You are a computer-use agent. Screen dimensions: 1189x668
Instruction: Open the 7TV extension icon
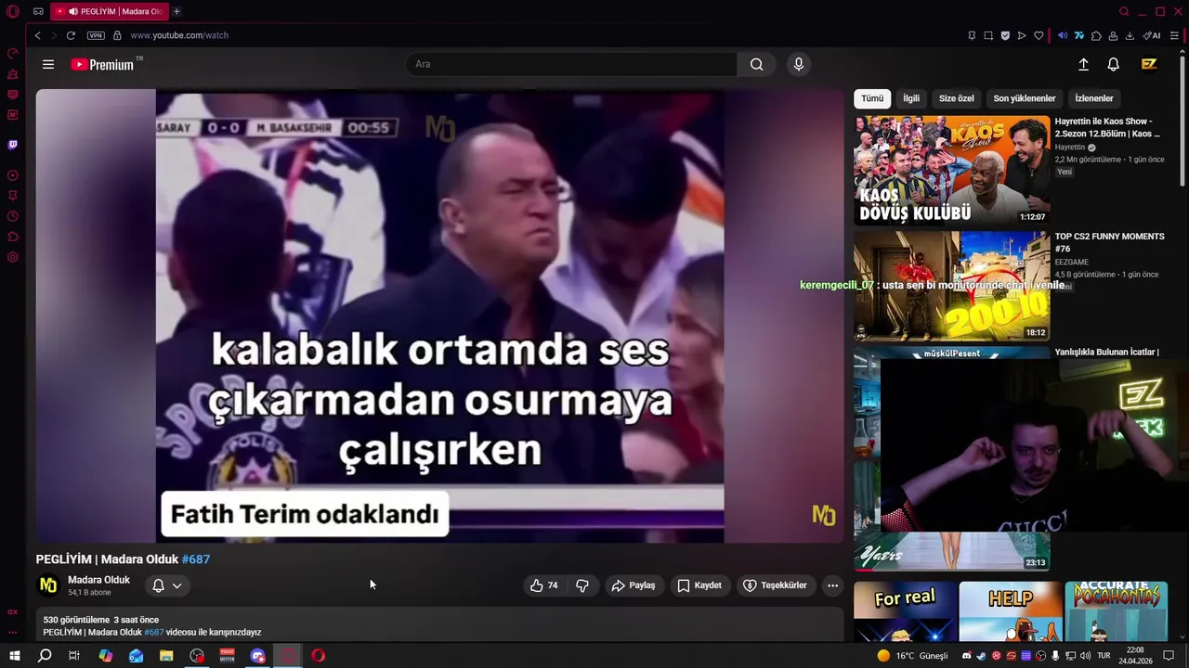coord(1079,35)
